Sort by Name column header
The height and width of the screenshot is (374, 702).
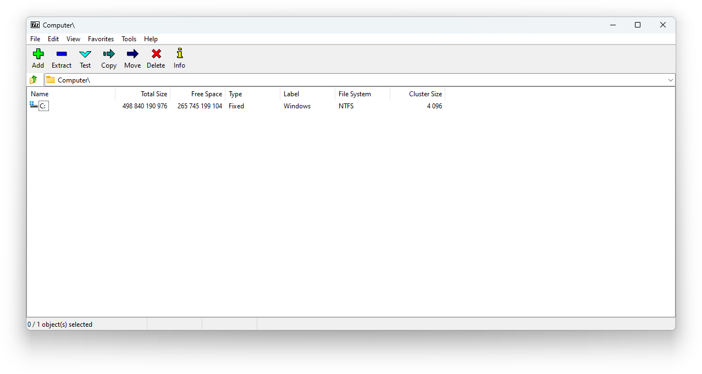click(40, 94)
